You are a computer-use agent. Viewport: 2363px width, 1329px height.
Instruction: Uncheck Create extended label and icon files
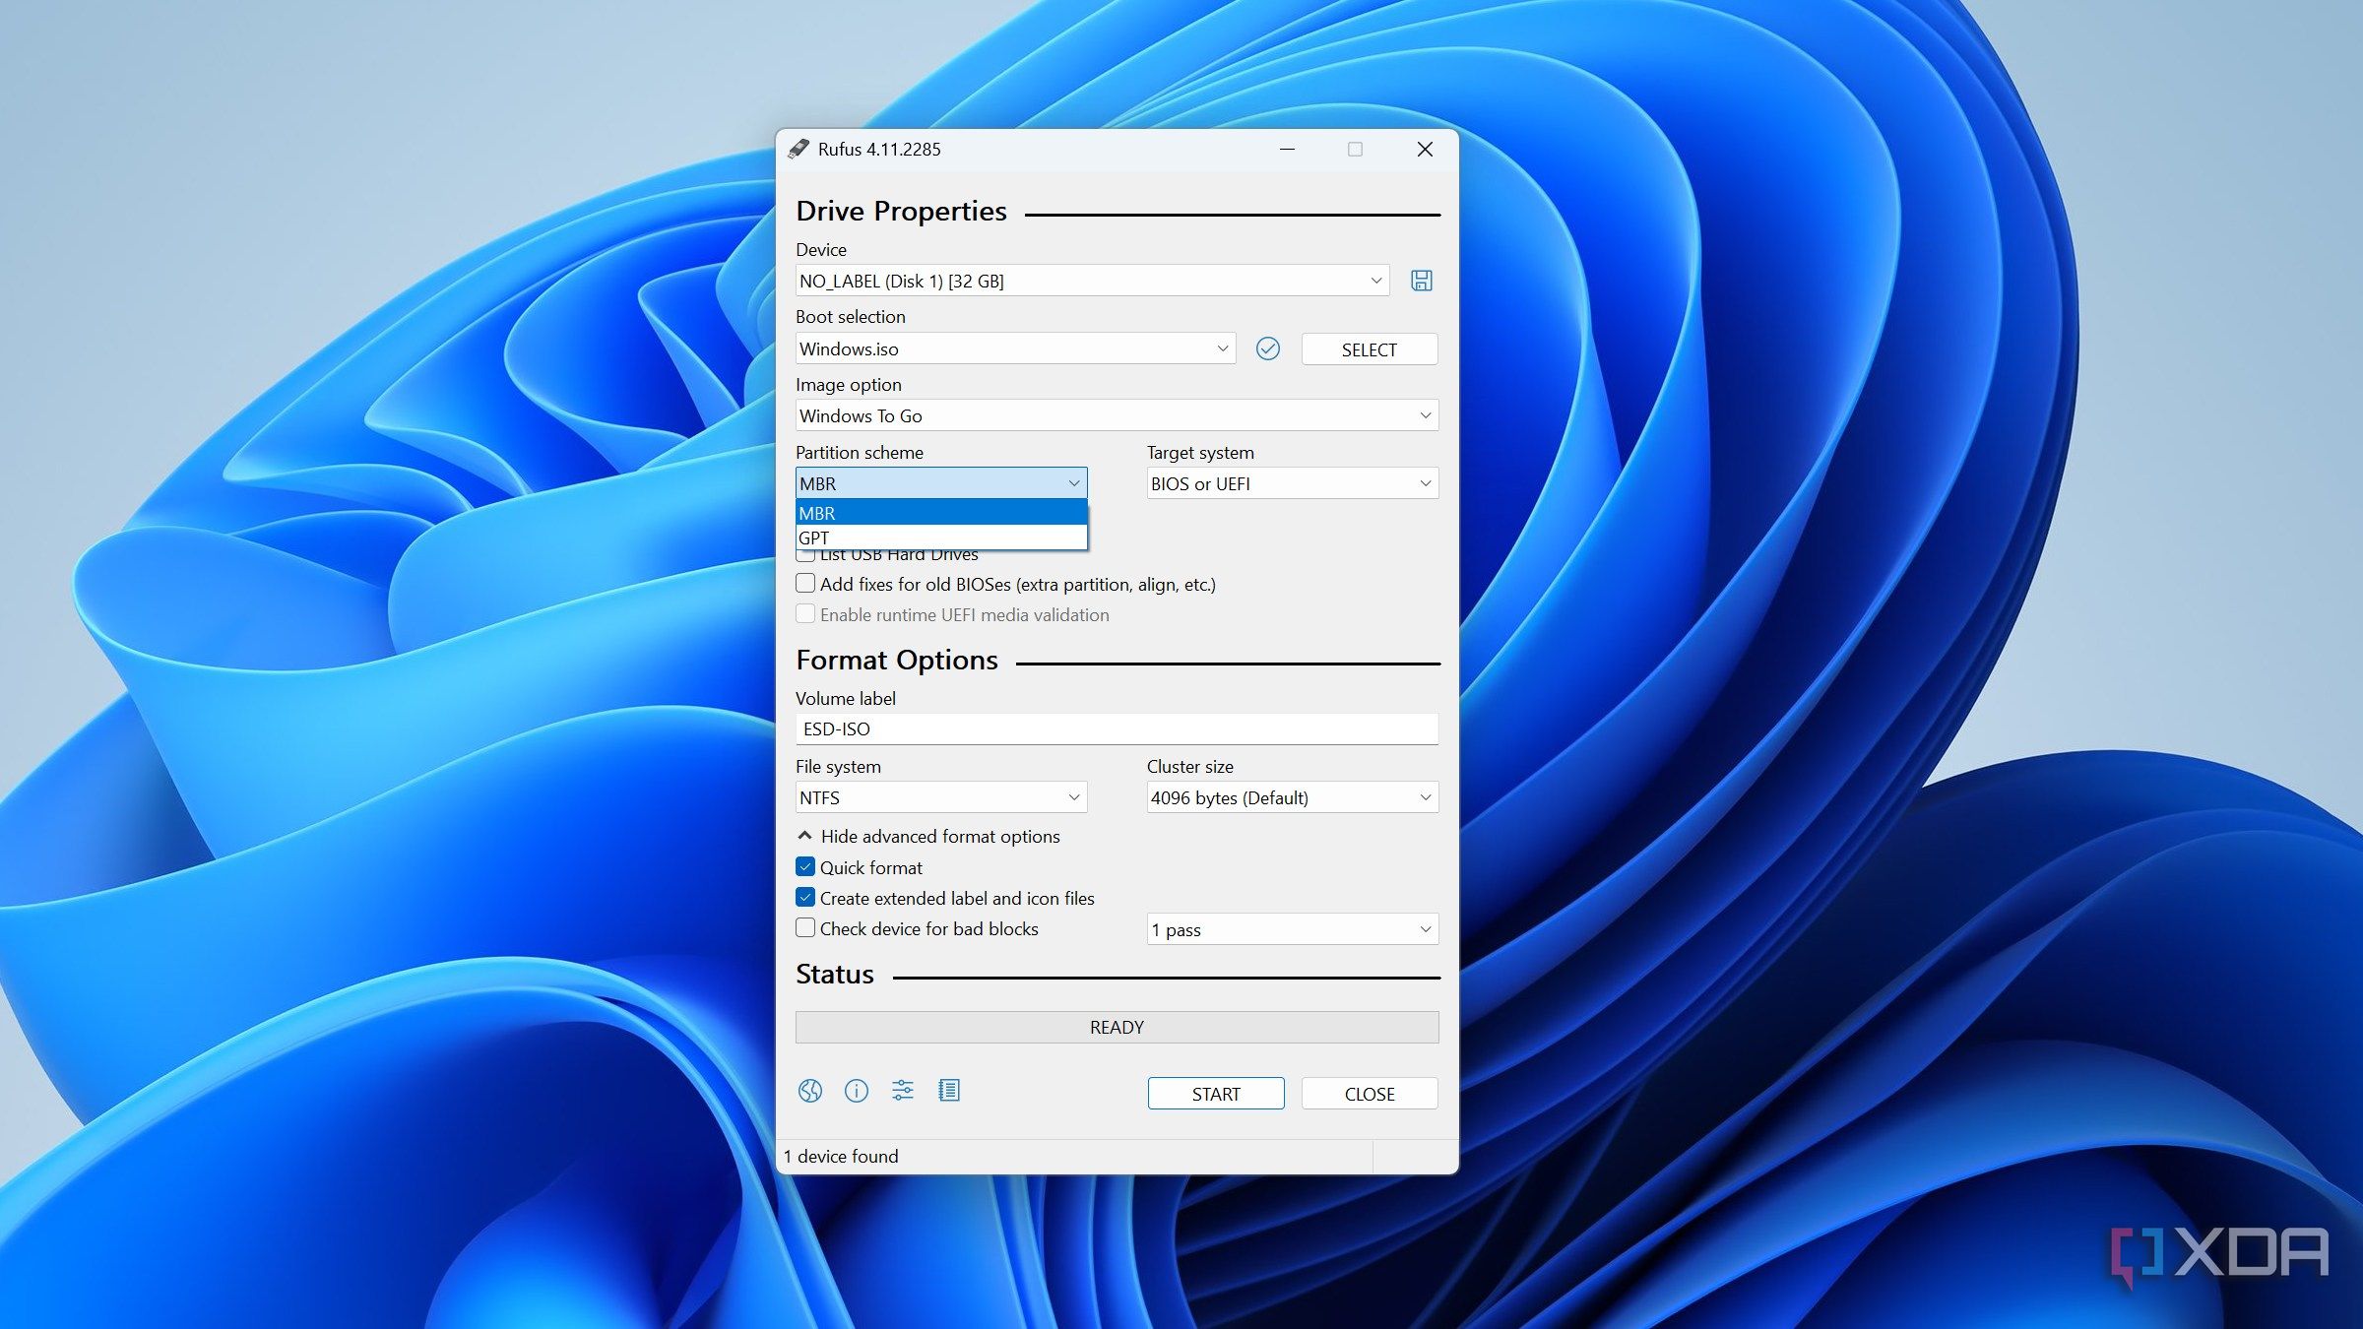point(805,898)
